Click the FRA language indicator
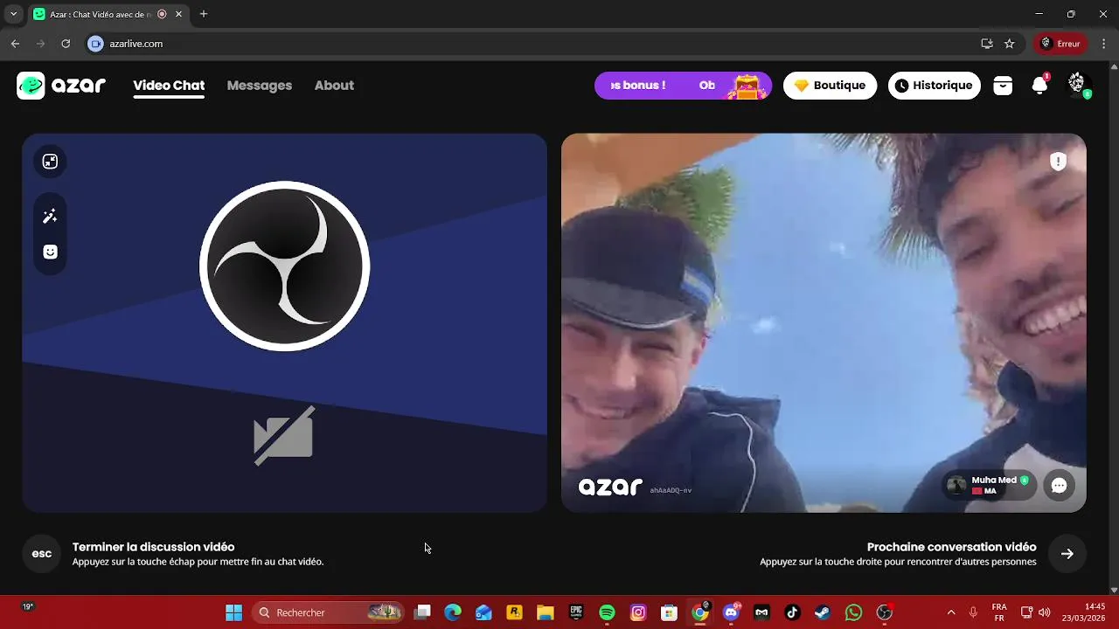The width and height of the screenshot is (1119, 629). 999,612
